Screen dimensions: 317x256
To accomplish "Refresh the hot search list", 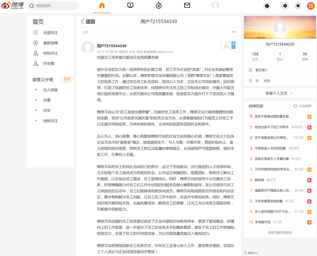I will point(302,106).
